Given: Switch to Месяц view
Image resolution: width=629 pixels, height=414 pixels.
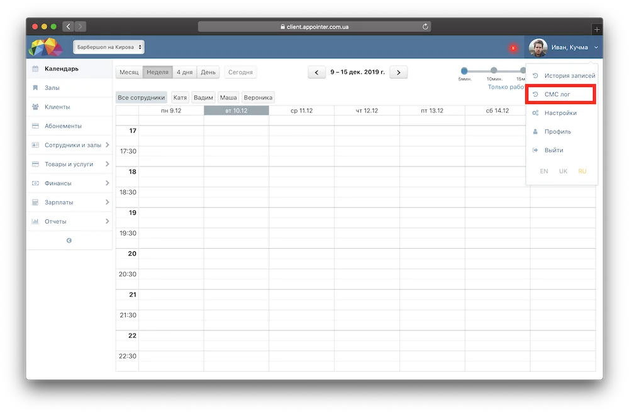Looking at the screenshot, I should click(x=129, y=72).
